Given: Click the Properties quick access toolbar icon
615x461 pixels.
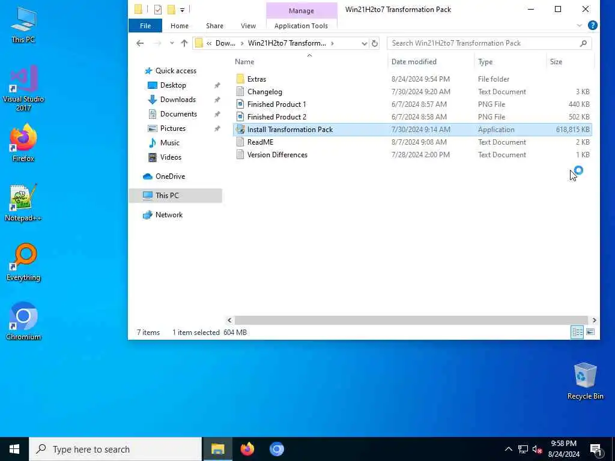Looking at the screenshot, I should (x=158, y=10).
